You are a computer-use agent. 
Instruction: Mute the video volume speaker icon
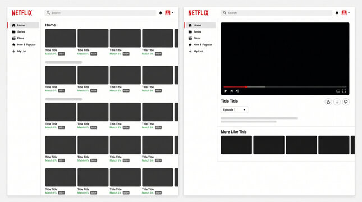(x=237, y=91)
